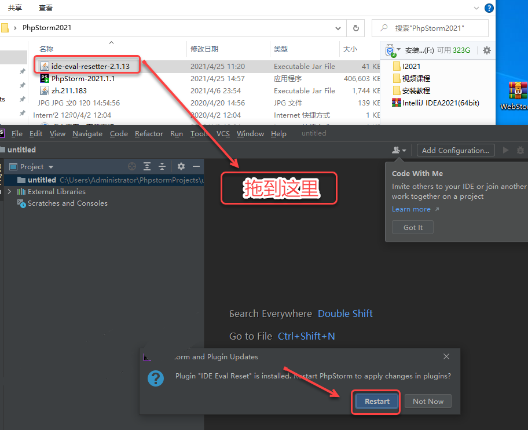528x430 pixels.
Task: Open the 安装教程 folder
Action: [411, 90]
